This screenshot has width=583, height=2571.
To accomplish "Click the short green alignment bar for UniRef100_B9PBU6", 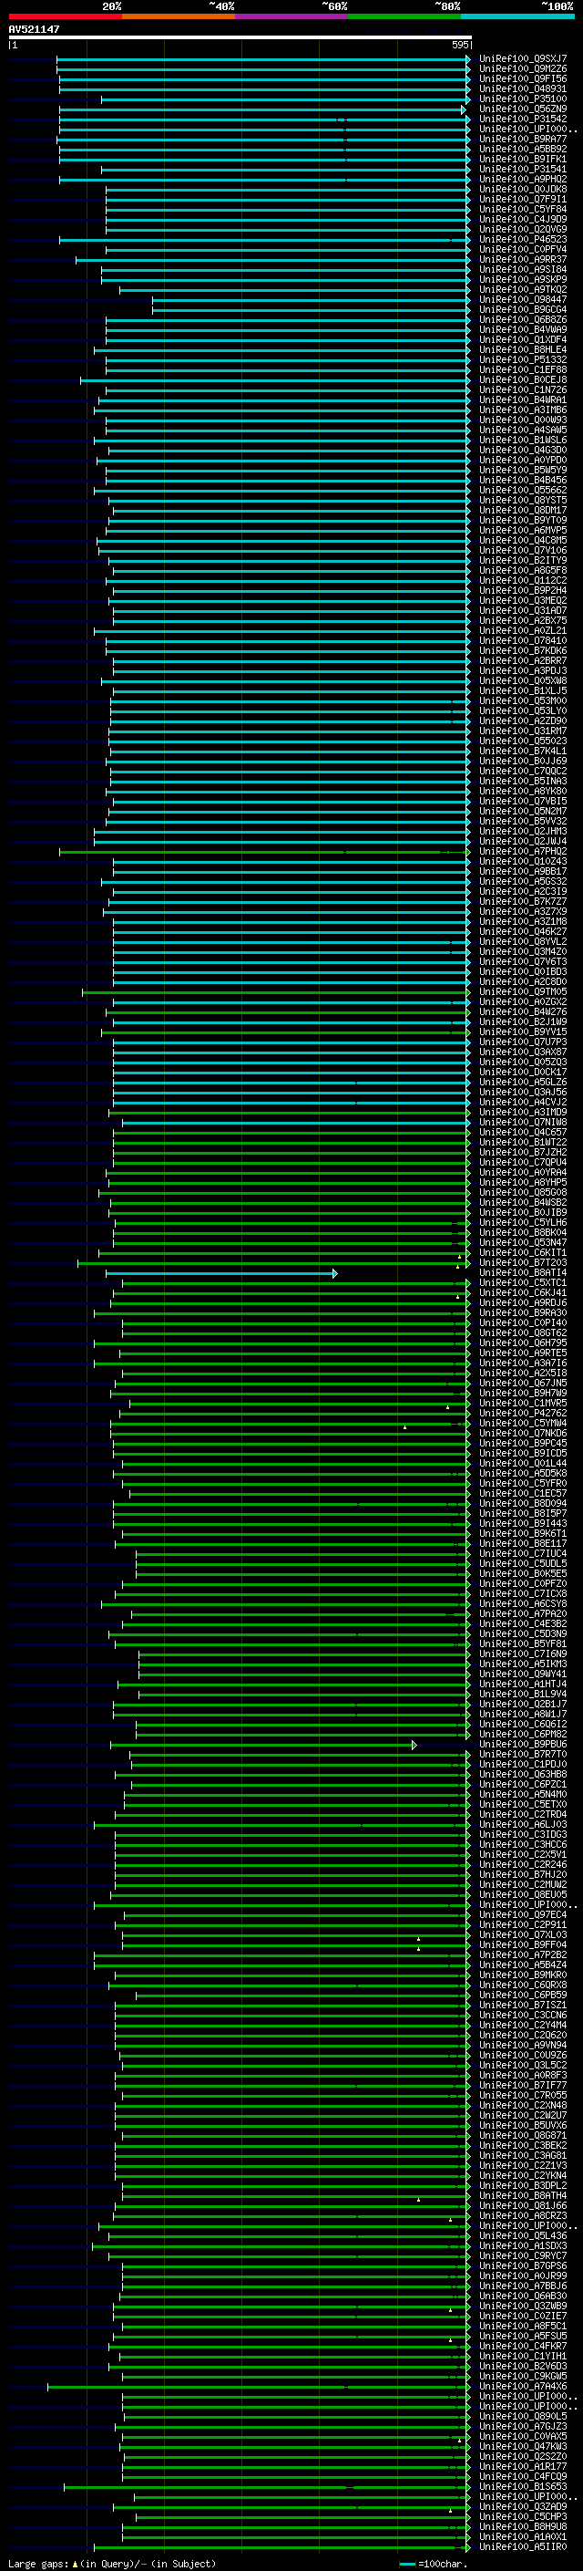I will [x=263, y=1745].
